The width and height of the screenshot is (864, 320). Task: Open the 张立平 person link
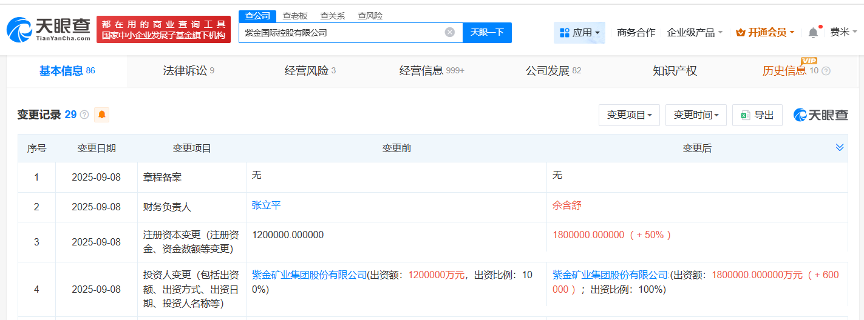pyautogui.click(x=266, y=205)
